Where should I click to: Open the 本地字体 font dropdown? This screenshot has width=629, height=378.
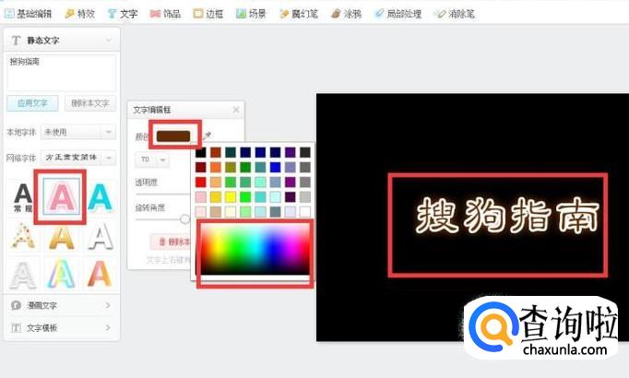click(x=77, y=132)
